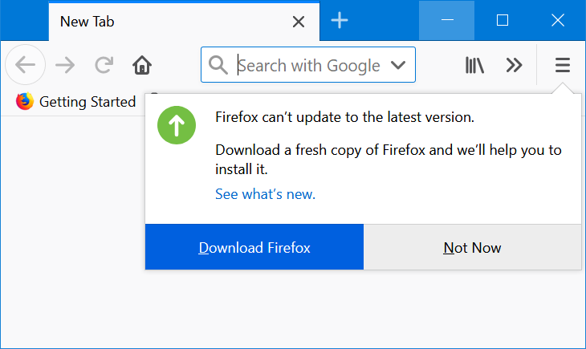This screenshot has width=586, height=349.
Task: Click the search magnifier icon
Action: tap(218, 65)
